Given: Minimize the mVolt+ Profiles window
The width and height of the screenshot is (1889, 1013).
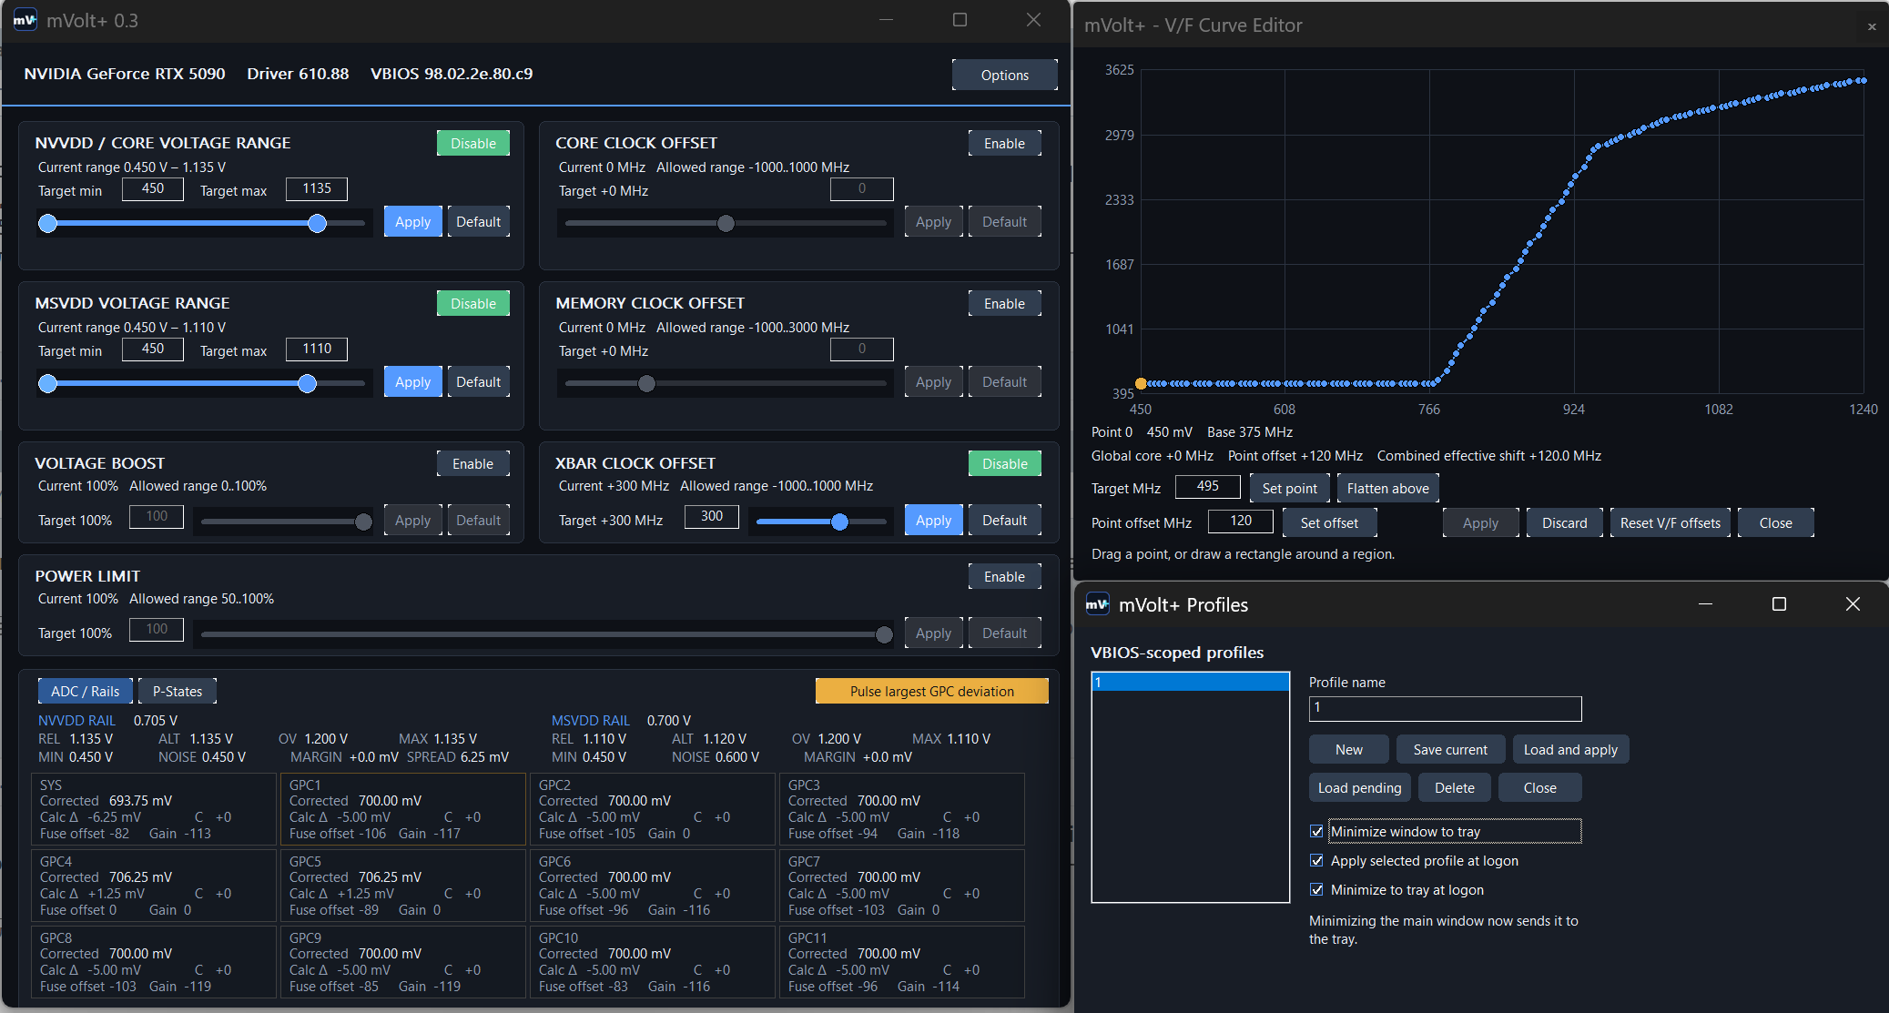Looking at the screenshot, I should 1706,604.
